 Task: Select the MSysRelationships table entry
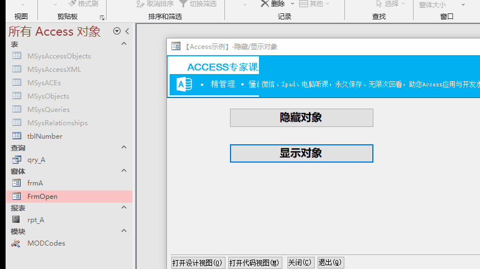pyautogui.click(x=69, y=123)
